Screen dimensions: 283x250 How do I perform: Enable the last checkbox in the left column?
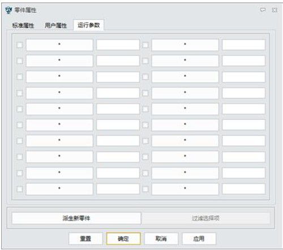coord(20,189)
